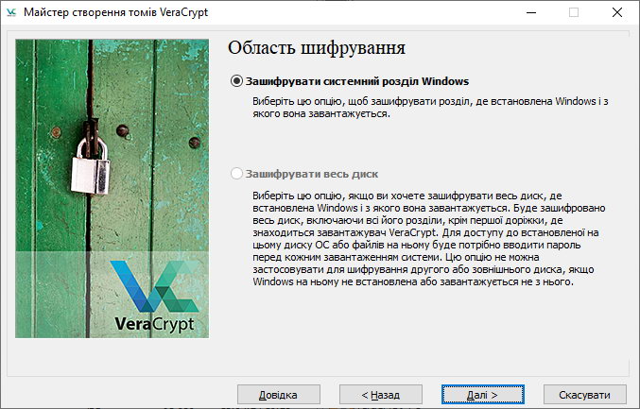Click the VeraCrypt icon in title bar

click(11, 12)
